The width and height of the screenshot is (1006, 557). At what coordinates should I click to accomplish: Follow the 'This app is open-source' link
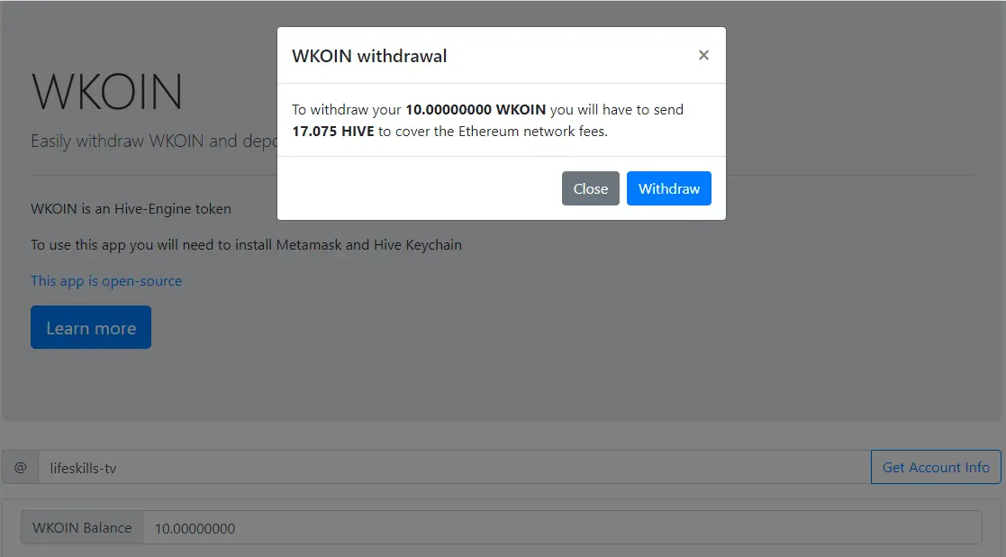point(106,281)
